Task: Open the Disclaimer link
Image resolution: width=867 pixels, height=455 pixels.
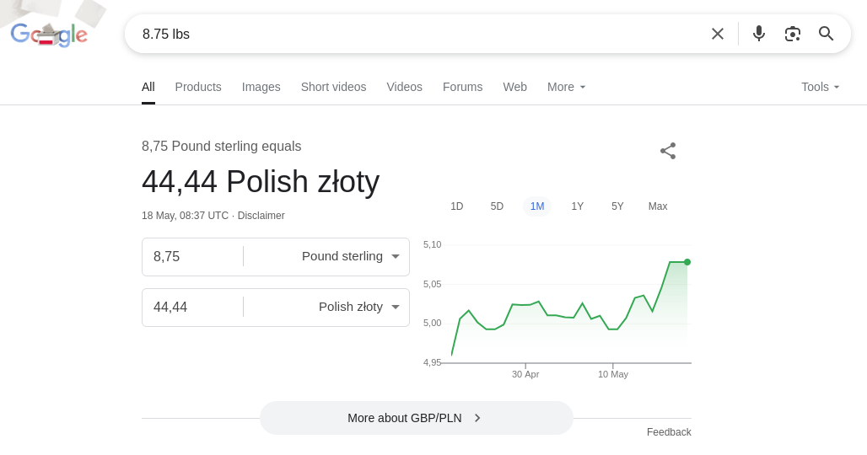Action: [x=261, y=216]
